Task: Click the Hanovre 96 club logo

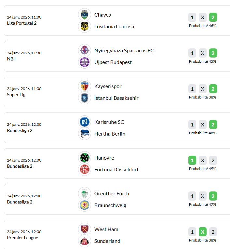Action: pyautogui.click(x=85, y=158)
